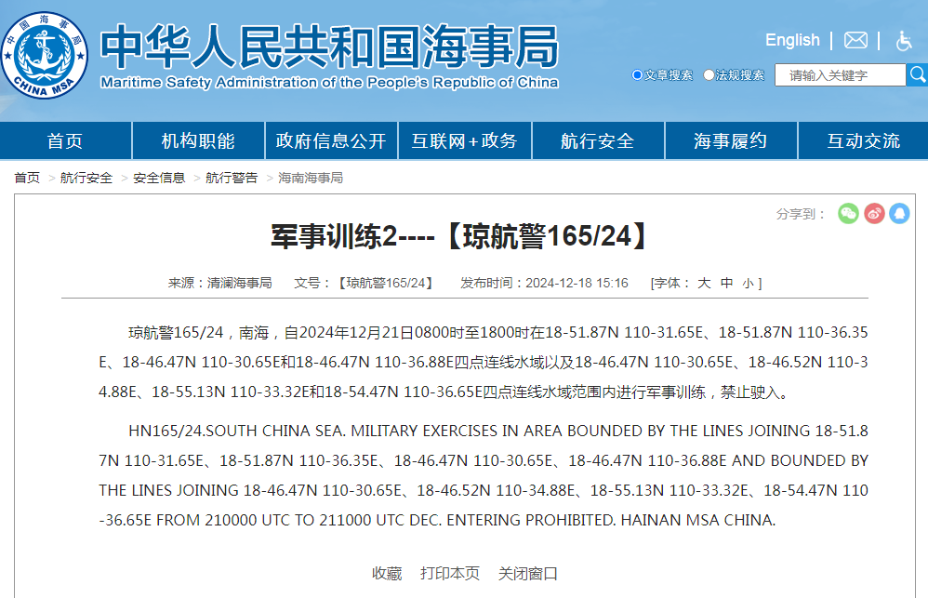Open the 机构职能 navigation menu
The height and width of the screenshot is (598, 928).
pyautogui.click(x=198, y=141)
